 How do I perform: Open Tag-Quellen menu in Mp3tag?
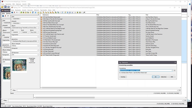tap(43, 10)
